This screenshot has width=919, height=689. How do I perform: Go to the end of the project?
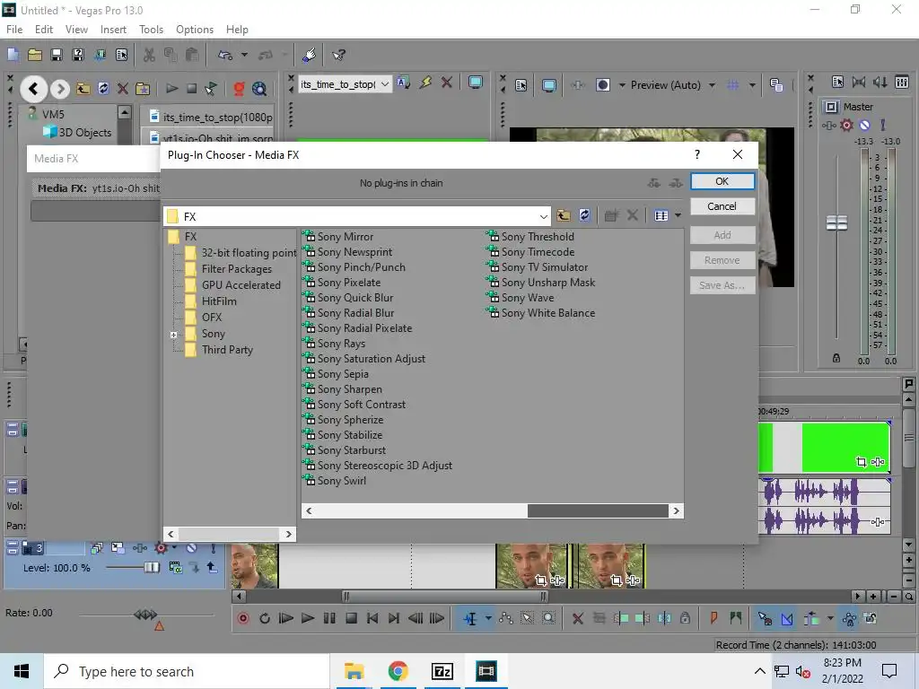(x=394, y=618)
